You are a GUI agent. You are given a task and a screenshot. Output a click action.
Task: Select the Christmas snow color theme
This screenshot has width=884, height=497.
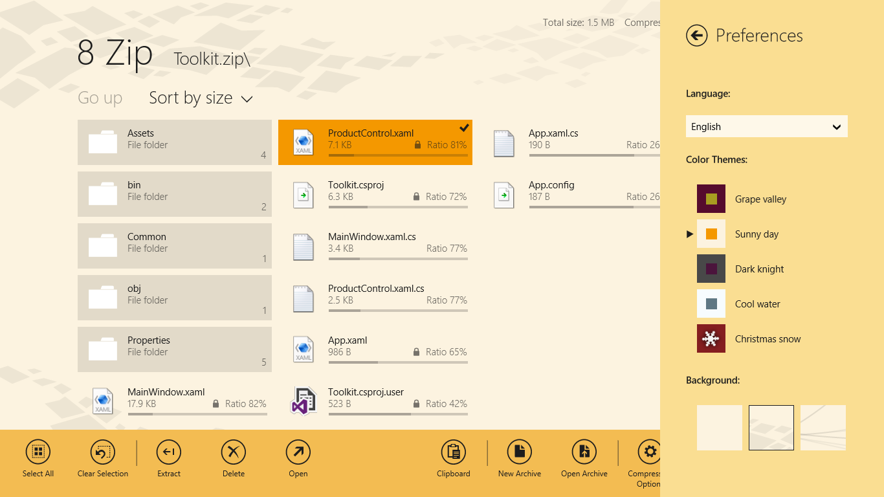coord(749,338)
